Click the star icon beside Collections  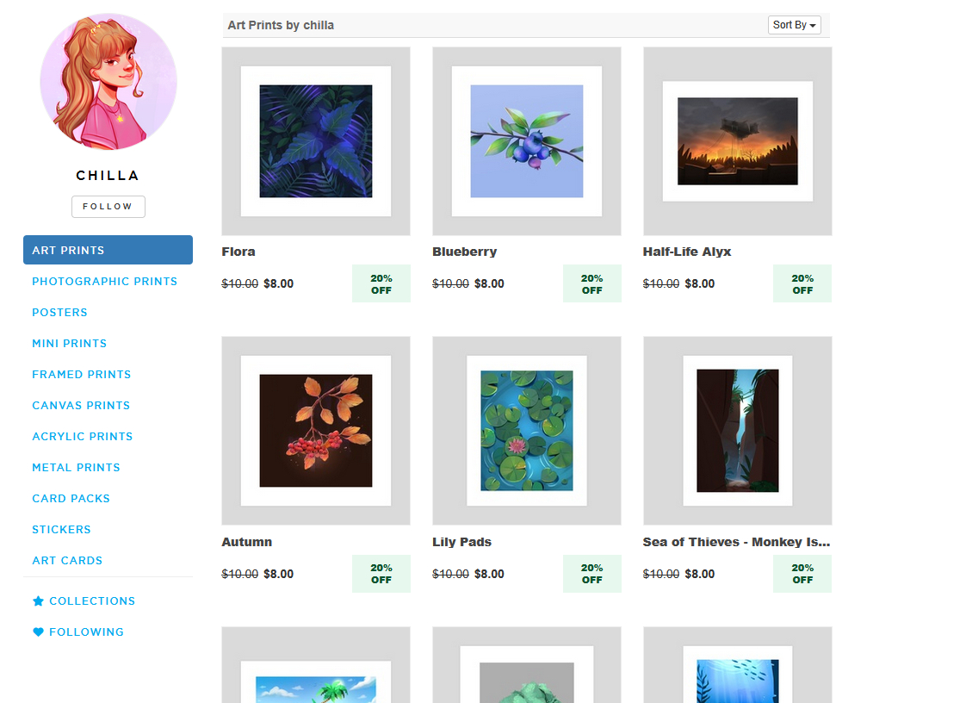(x=38, y=601)
